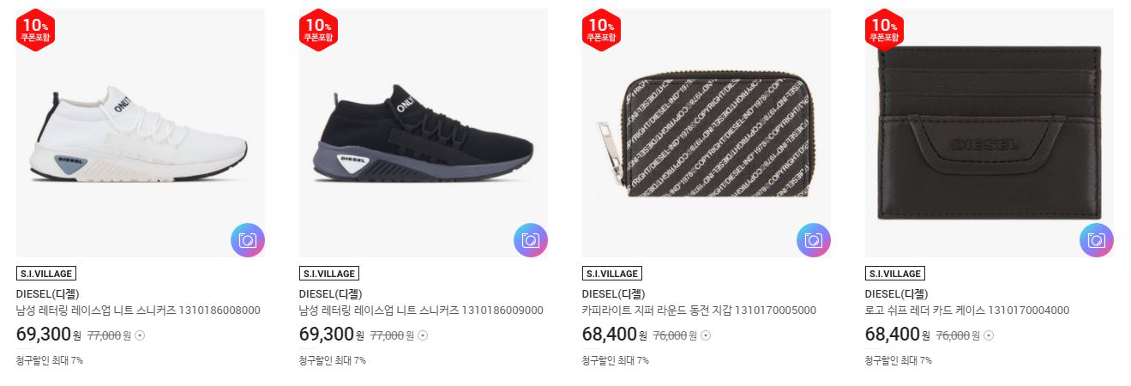Click 10% coupon badge on card case
This screenshot has width=1131, height=386.
(885, 31)
